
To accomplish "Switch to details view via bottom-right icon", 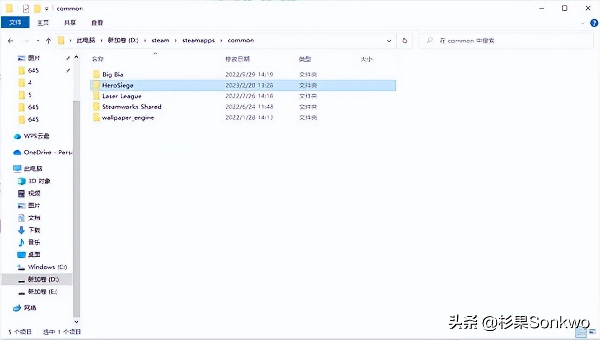I will pos(581,333).
